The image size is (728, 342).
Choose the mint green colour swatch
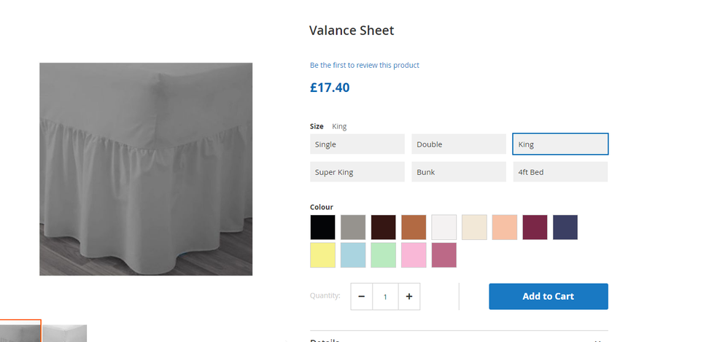click(383, 255)
